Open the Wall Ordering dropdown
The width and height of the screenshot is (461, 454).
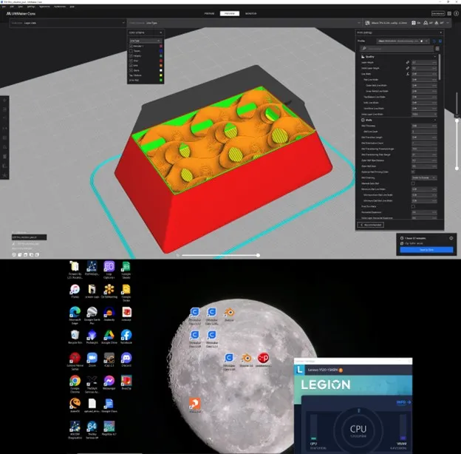click(x=423, y=177)
